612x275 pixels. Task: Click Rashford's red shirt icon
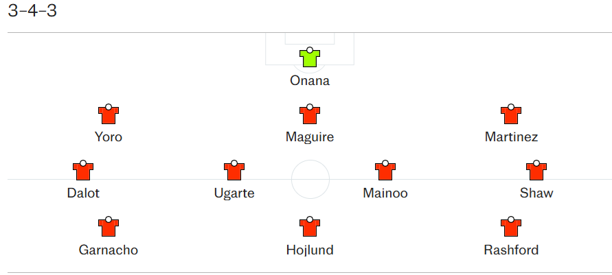pyautogui.click(x=511, y=228)
